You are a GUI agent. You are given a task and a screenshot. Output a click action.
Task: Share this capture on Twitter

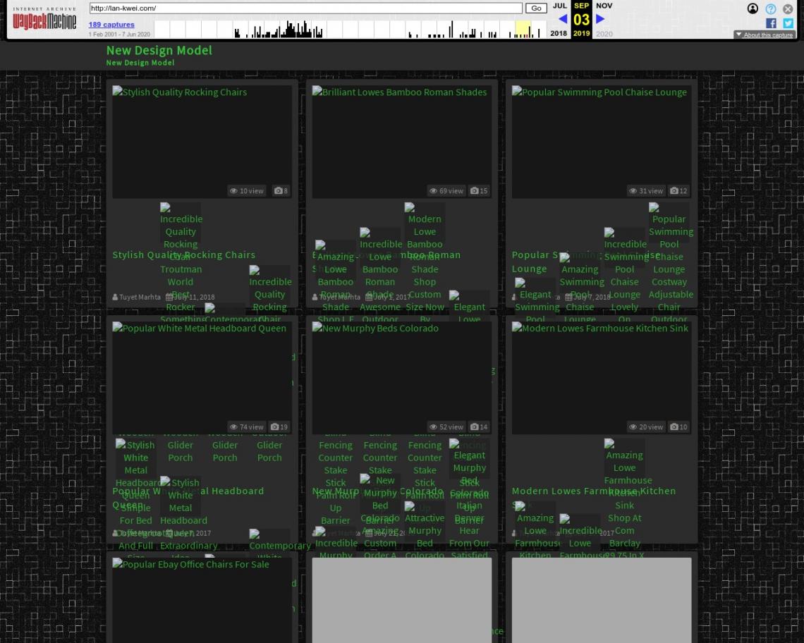(x=788, y=23)
